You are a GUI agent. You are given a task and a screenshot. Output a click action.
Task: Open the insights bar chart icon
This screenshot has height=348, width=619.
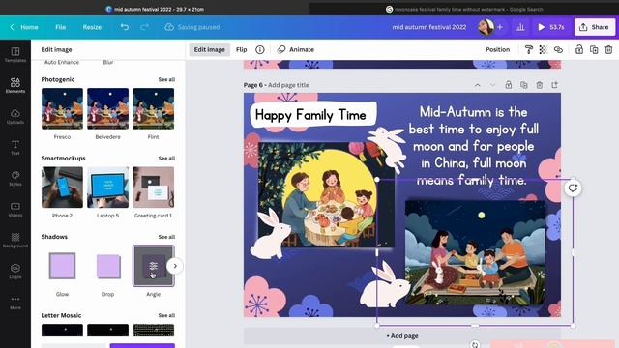pyautogui.click(x=520, y=27)
